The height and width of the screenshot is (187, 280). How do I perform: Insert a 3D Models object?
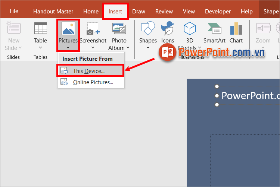(x=190, y=29)
